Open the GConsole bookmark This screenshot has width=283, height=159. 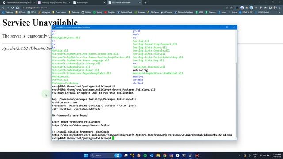click(x=167, y=12)
